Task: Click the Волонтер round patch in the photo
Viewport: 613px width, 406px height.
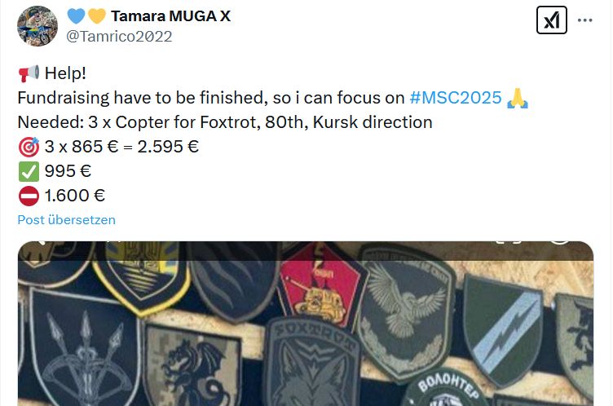Action: [x=445, y=387]
